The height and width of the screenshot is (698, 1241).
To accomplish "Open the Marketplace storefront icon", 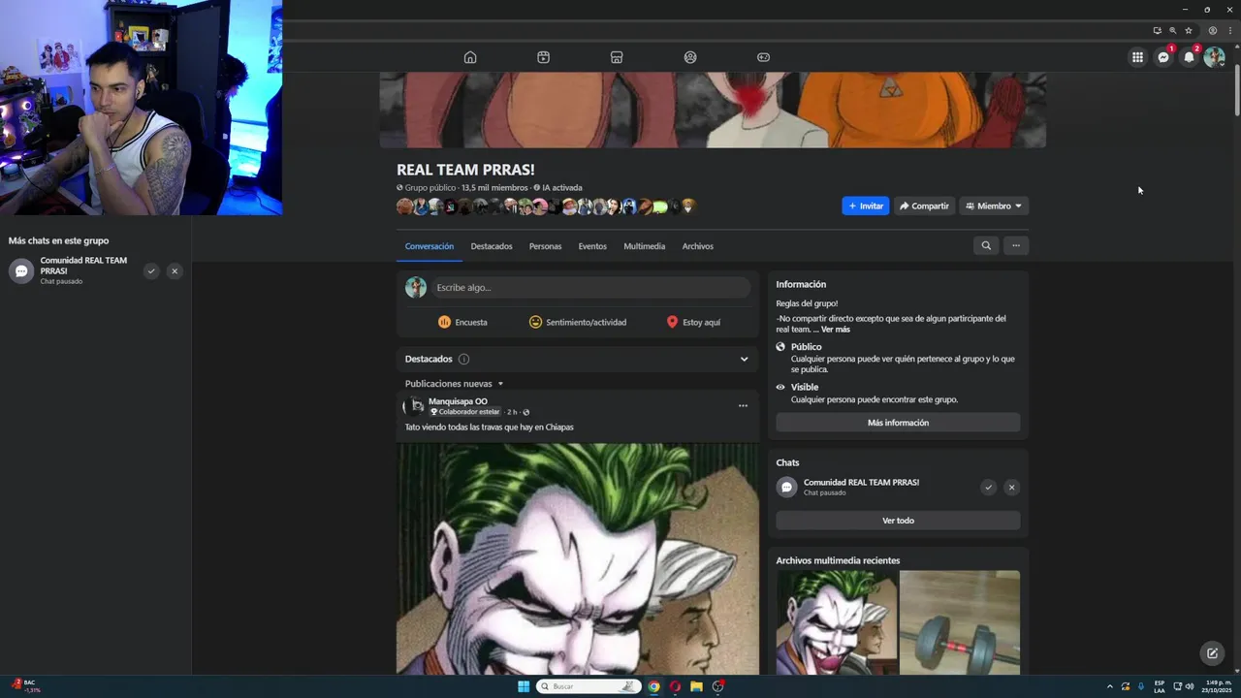I will click(x=617, y=57).
